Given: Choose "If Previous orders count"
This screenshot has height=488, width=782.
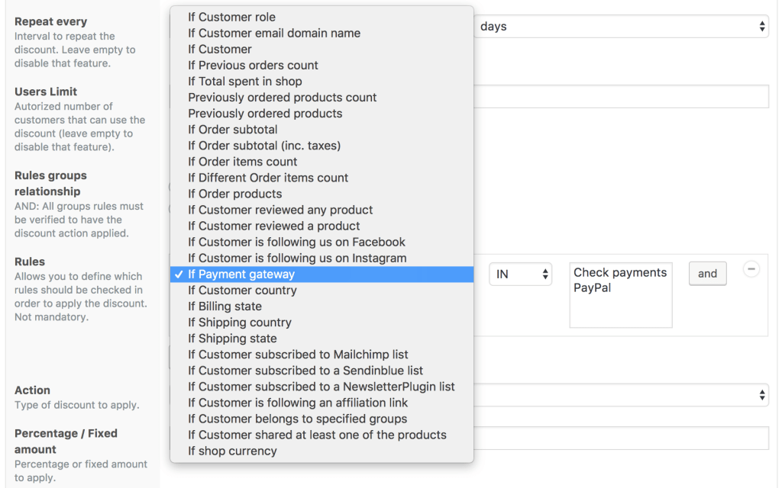Looking at the screenshot, I should [252, 65].
